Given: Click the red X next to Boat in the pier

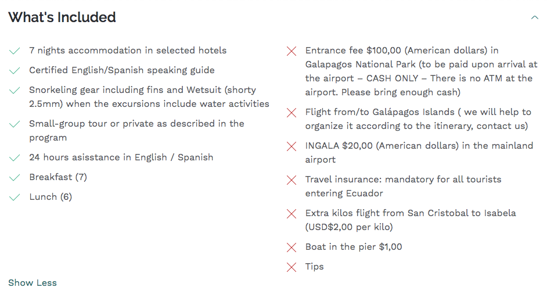Looking at the screenshot, I should coord(292,247).
